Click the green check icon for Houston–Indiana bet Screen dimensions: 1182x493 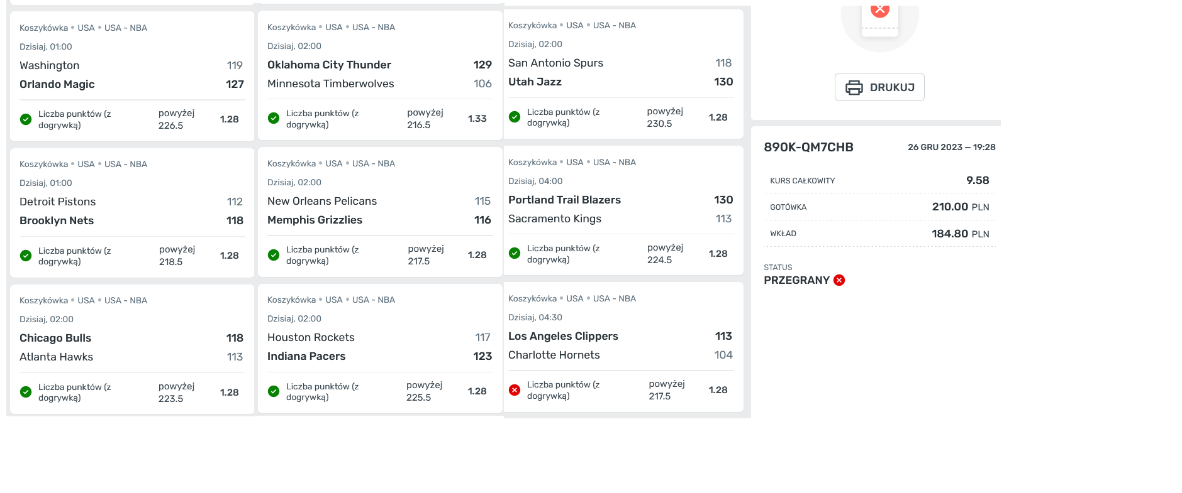click(x=274, y=391)
